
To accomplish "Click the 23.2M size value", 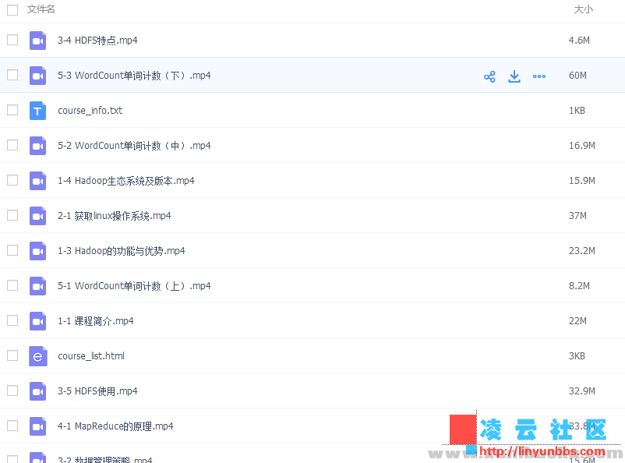I will 582,251.
